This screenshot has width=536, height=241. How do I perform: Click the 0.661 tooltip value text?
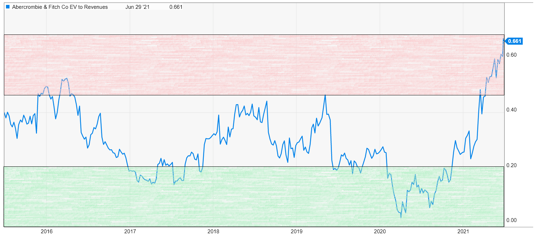tap(176, 7)
